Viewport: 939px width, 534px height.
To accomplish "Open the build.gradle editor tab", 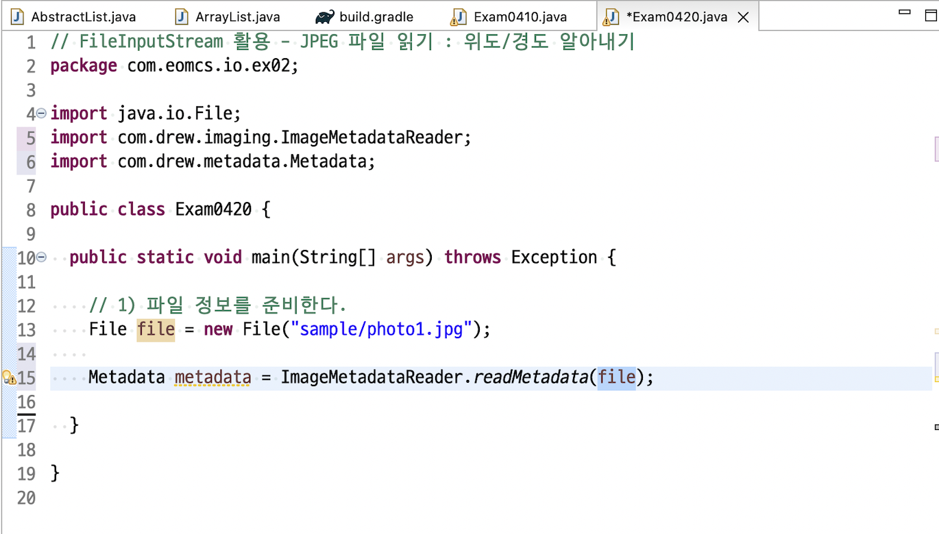I will (365, 16).
